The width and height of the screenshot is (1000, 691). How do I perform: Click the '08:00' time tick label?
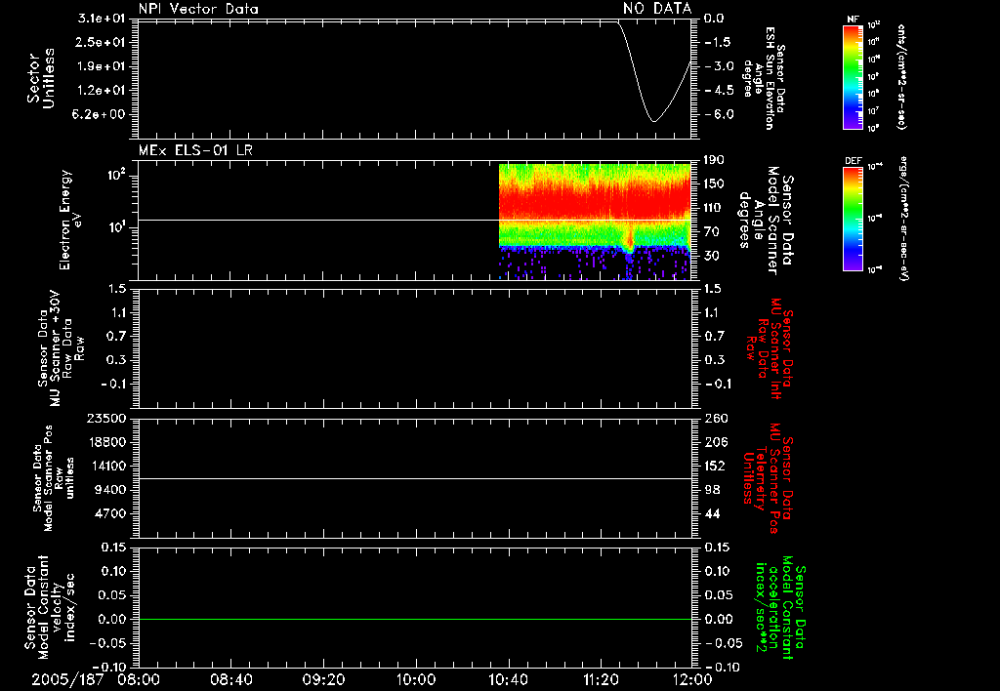tap(139, 679)
